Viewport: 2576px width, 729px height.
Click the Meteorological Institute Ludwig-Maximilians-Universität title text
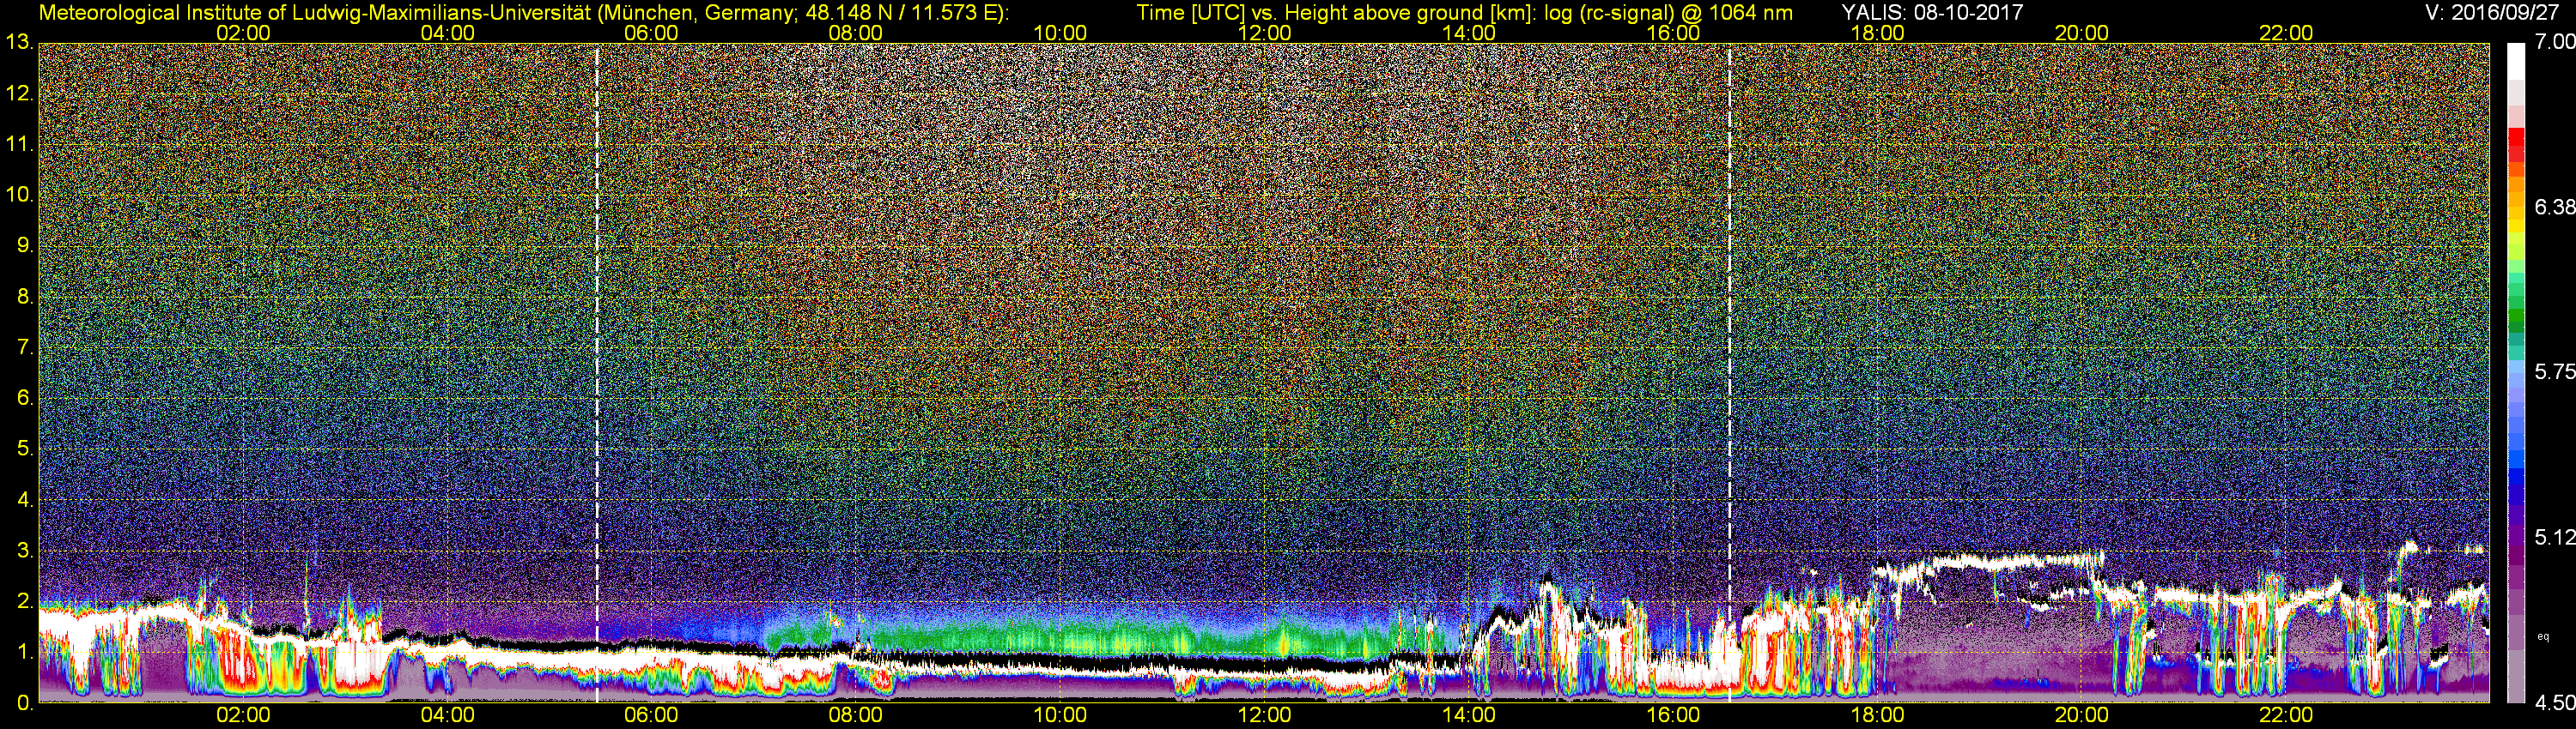click(x=524, y=13)
